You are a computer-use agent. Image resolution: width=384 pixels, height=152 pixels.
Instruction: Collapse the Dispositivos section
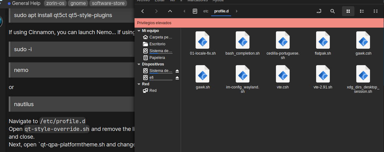coord(139,64)
